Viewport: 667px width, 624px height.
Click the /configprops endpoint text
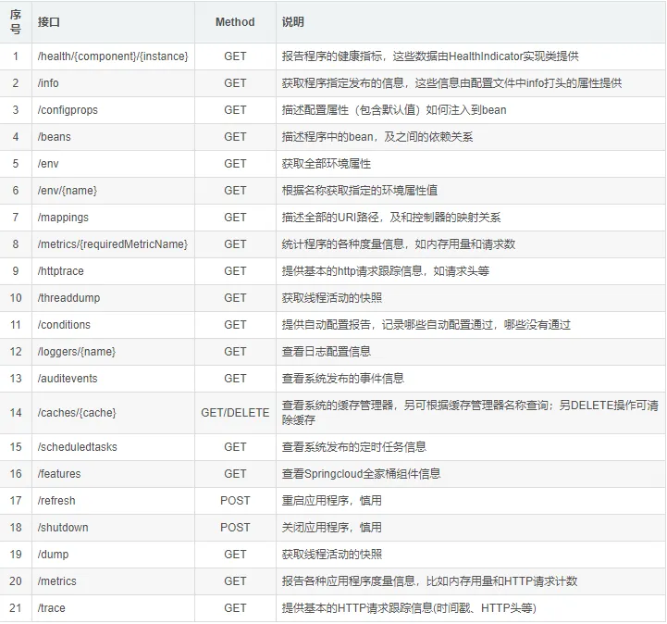[68, 110]
